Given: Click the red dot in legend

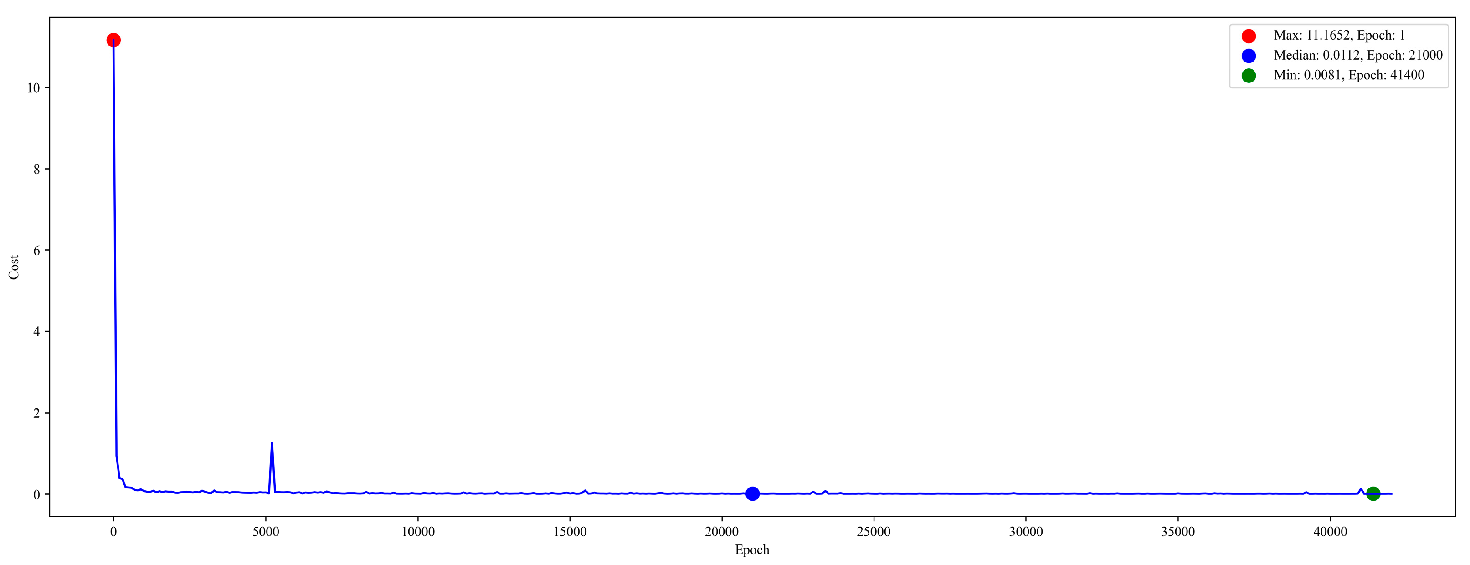Looking at the screenshot, I should (x=1248, y=36).
